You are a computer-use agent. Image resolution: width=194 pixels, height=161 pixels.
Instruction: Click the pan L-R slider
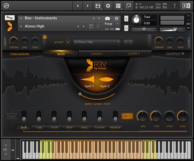point(144,30)
